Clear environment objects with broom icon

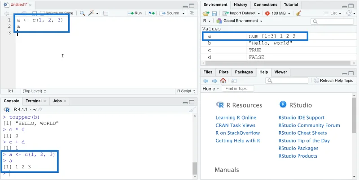click(x=298, y=13)
